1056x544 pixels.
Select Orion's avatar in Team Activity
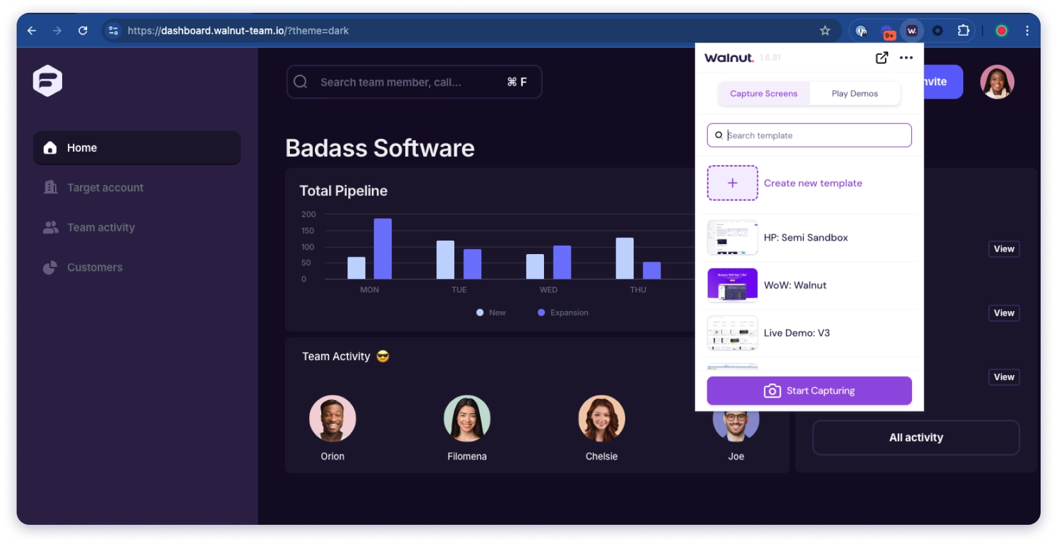[x=332, y=419]
